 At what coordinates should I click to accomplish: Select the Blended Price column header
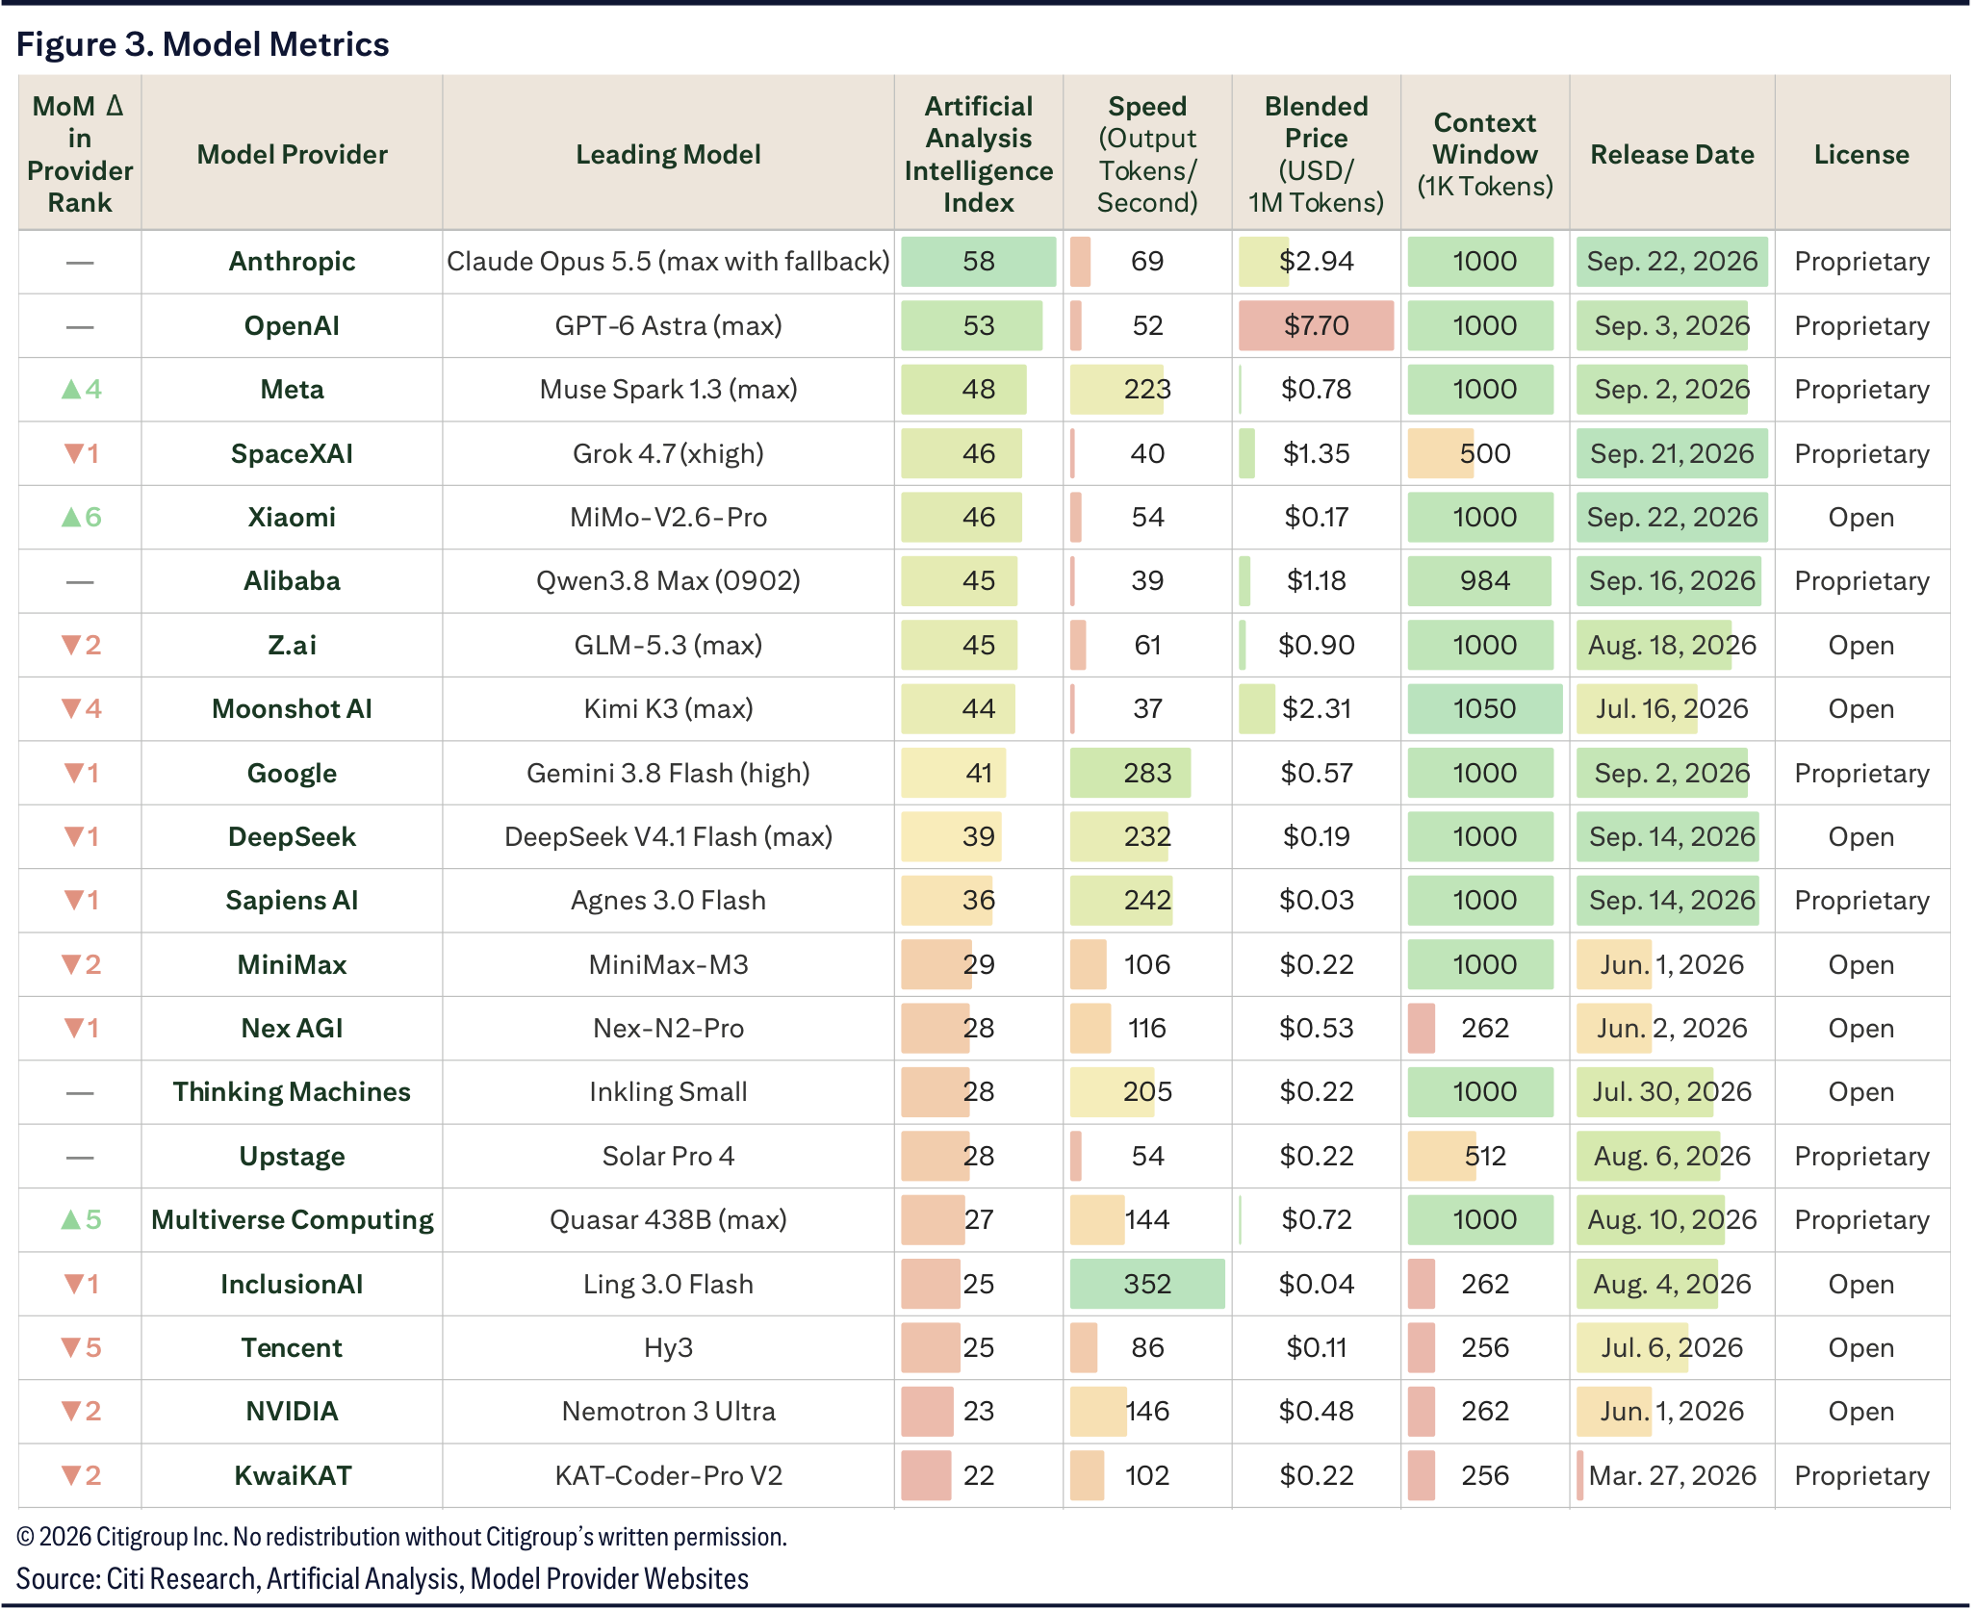click(x=1316, y=154)
